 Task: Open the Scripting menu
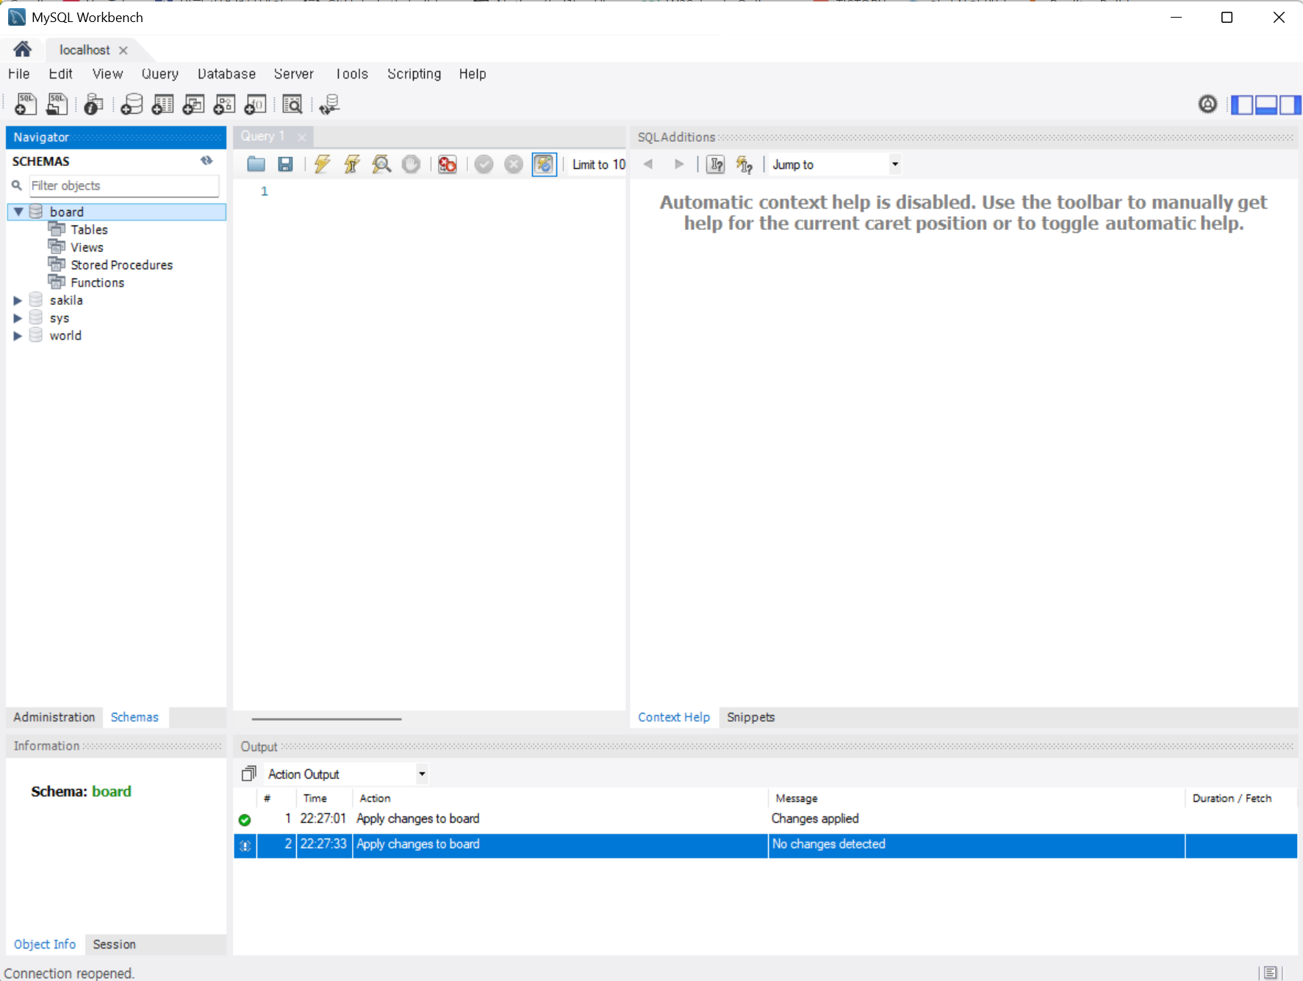click(x=414, y=73)
